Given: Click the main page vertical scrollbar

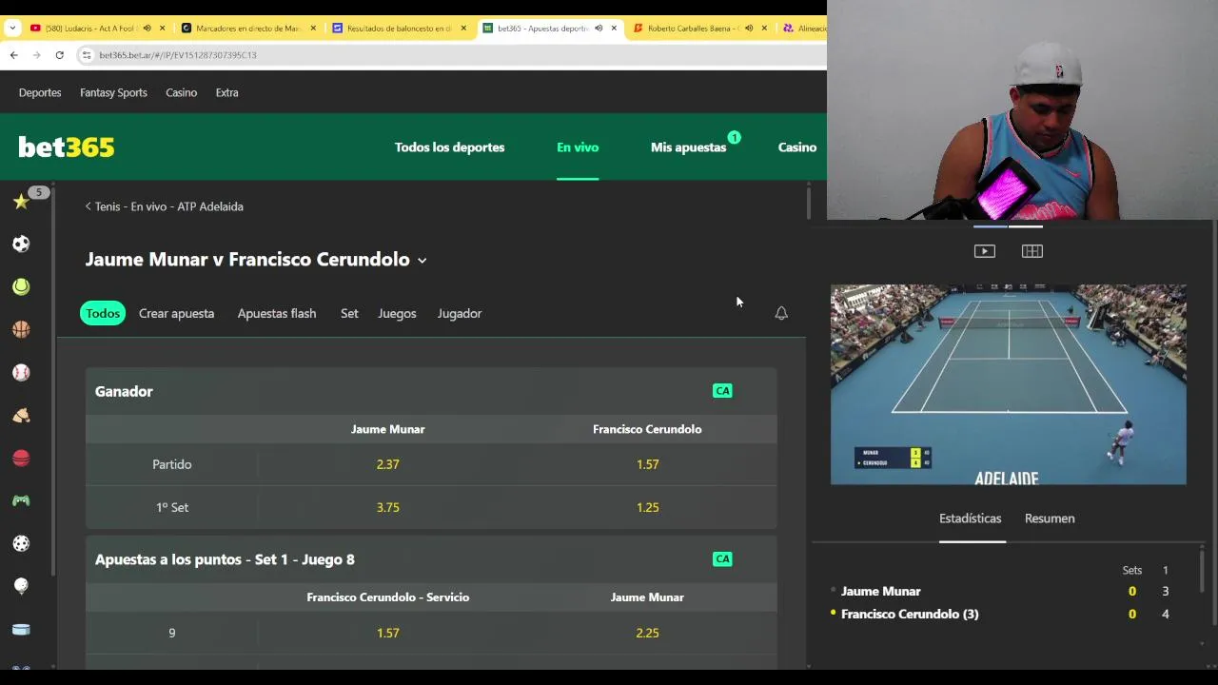Looking at the screenshot, I should [808, 203].
